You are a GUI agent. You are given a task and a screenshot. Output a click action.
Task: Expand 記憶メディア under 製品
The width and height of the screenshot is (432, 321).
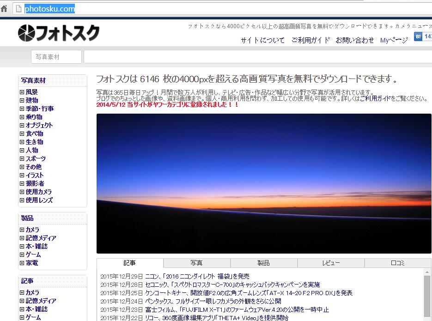tap(22, 238)
